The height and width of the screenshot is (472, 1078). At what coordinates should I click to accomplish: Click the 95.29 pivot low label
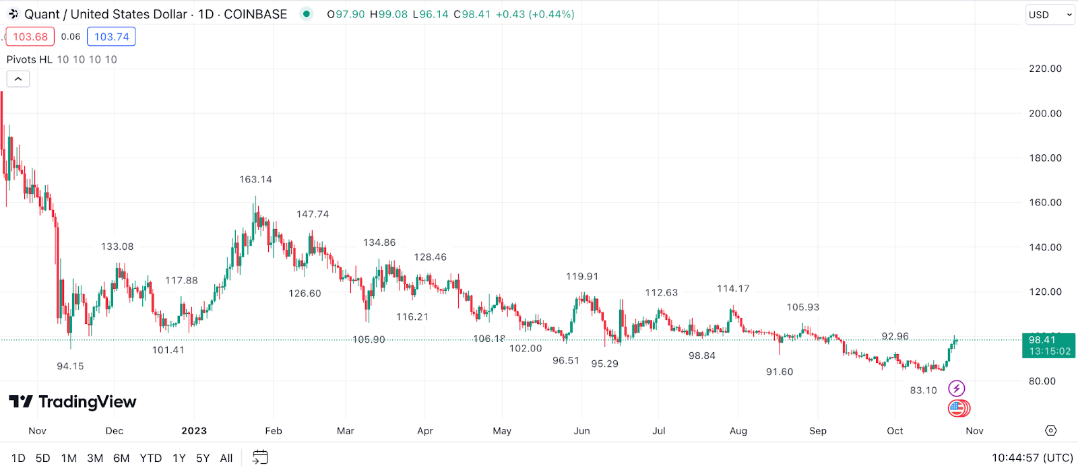605,364
